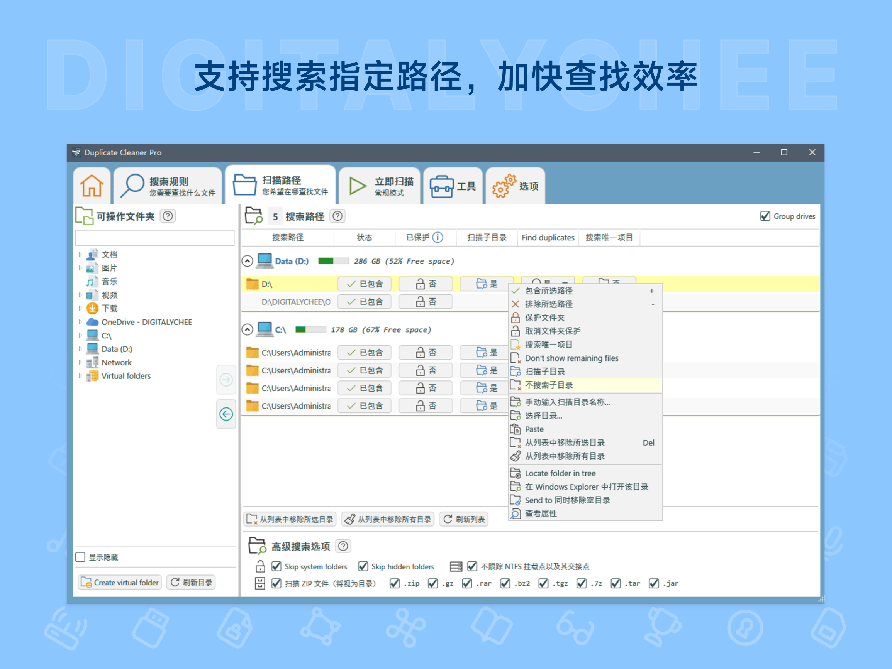
Task: Select Don't show remaining files menu entry
Action: pos(585,358)
